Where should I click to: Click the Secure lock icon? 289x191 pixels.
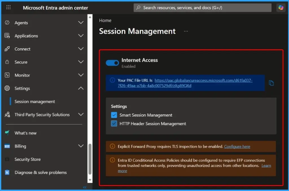click(x=7, y=62)
